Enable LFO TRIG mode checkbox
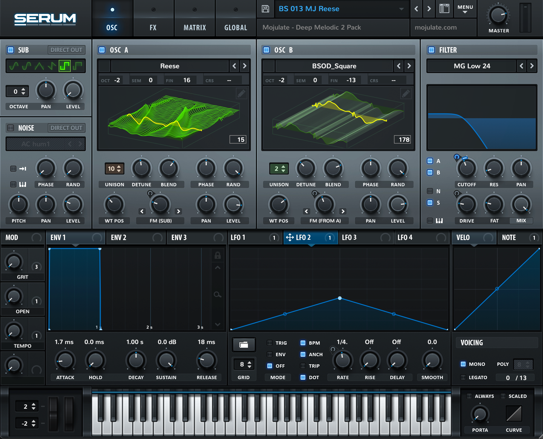Screen dimensions: 543x439 (270, 343)
